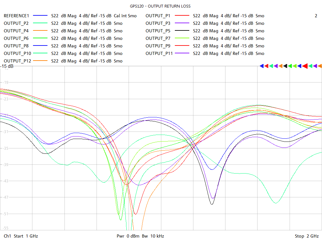Select the REFERENCE1 trace label
The width and height of the screenshot is (322, 241).
click(x=16, y=16)
